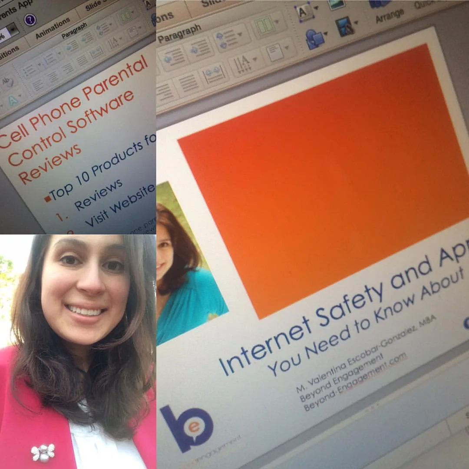Expand line spacing arrow in right photo ribbon
This screenshot has height=469, width=469.
tap(240, 34)
